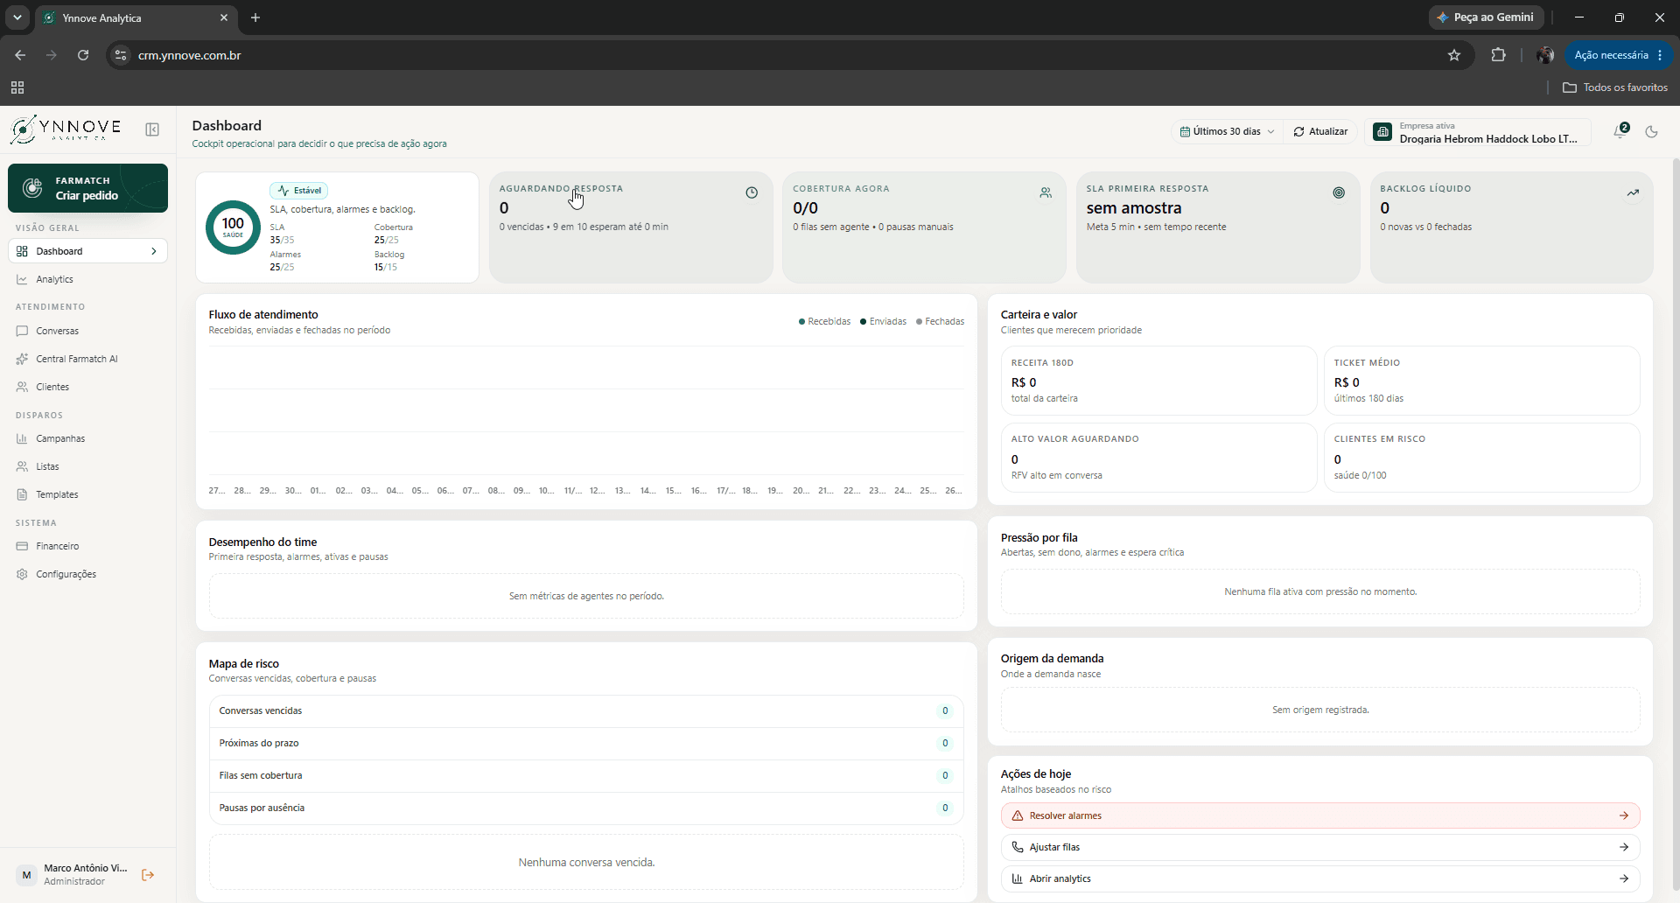
Task: Open the tab search dropdown arrow
Action: [x=17, y=17]
